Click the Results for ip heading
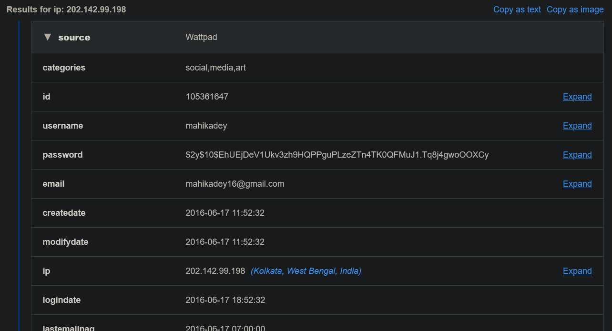 66,10
